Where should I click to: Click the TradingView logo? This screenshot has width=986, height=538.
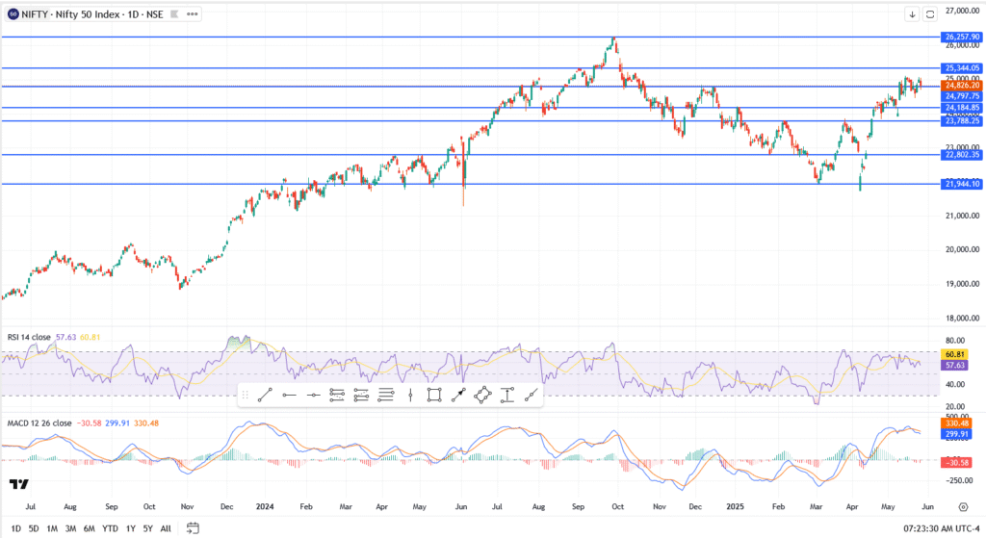click(19, 484)
